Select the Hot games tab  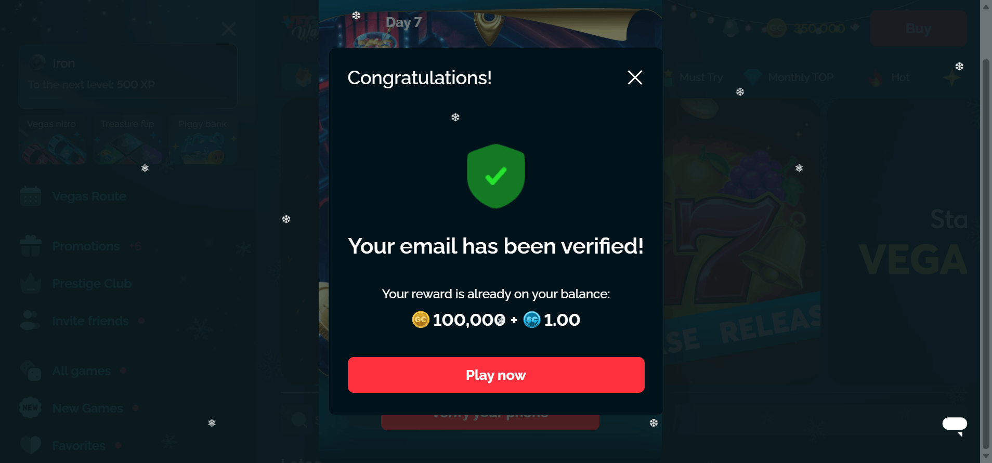point(900,77)
